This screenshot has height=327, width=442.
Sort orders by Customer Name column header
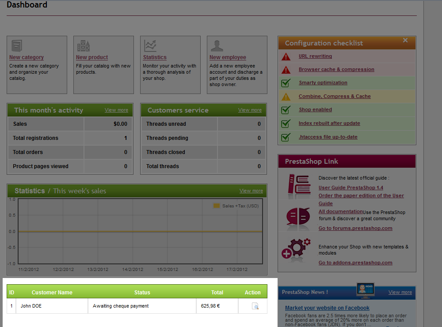(x=52, y=293)
